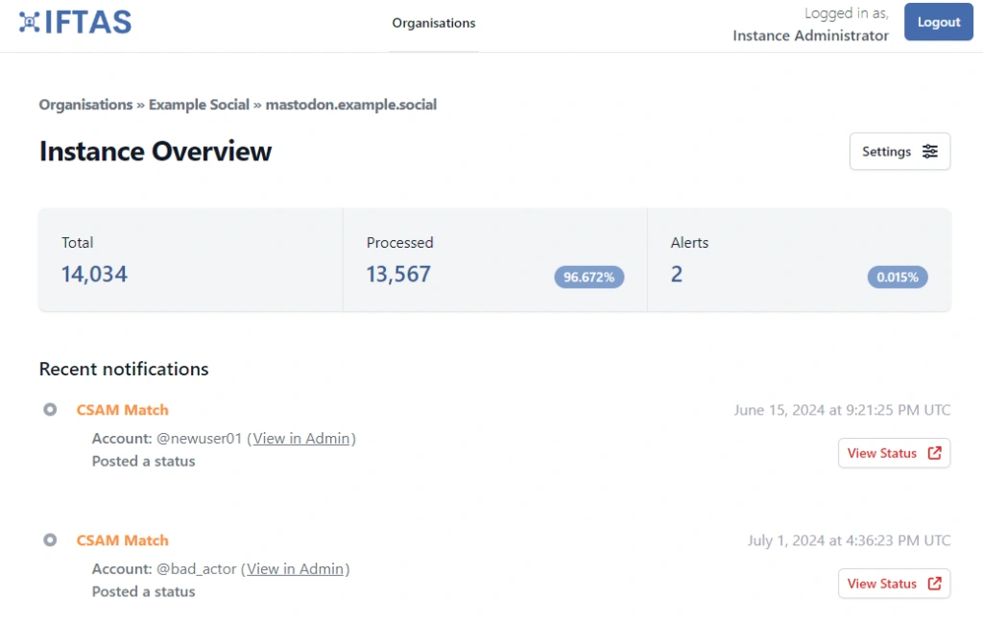The height and width of the screenshot is (625, 983).
Task: Click the Logout button
Action: [x=938, y=21]
